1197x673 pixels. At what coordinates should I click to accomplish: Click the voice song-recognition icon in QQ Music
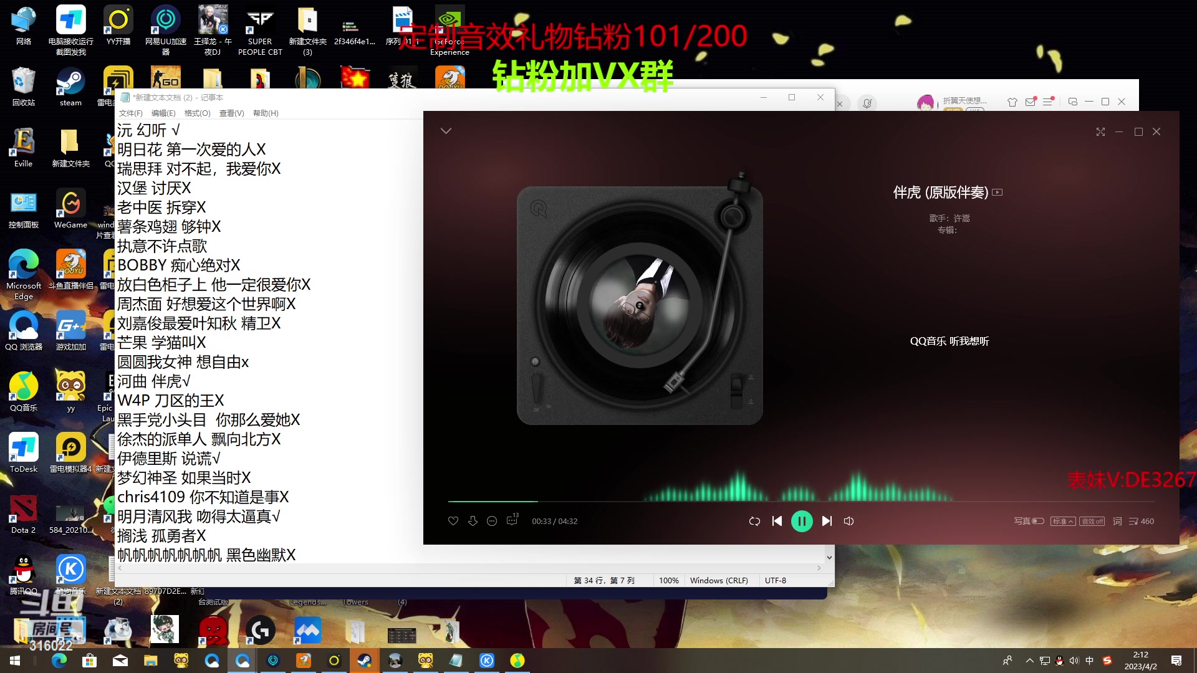pyautogui.click(x=867, y=103)
